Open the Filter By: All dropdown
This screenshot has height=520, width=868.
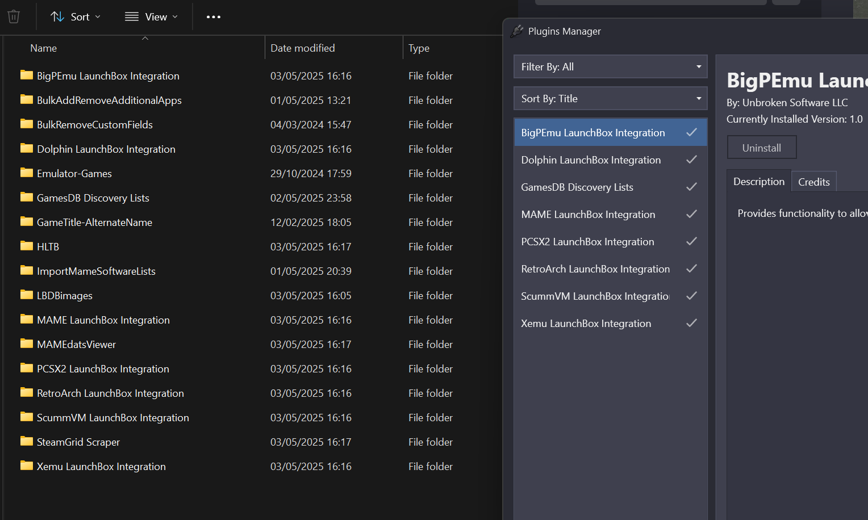click(610, 66)
